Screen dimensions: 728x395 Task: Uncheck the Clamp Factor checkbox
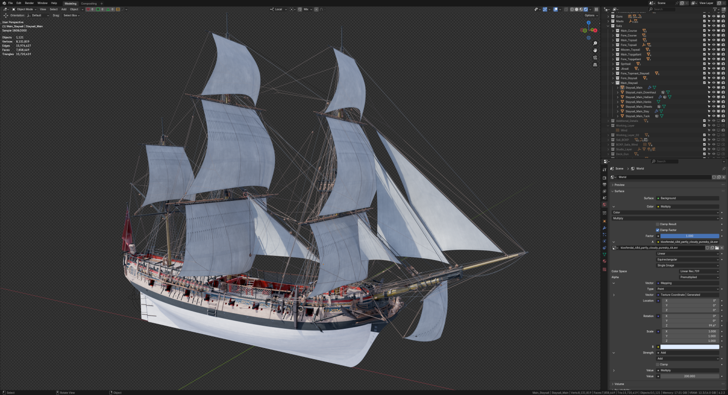[658, 230]
